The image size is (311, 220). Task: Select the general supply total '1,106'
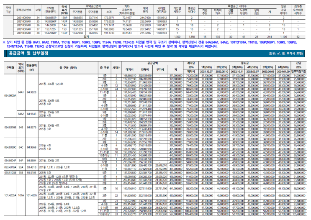tap(283, 37)
